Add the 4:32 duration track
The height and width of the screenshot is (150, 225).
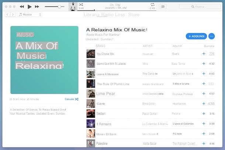click(x=204, y=64)
